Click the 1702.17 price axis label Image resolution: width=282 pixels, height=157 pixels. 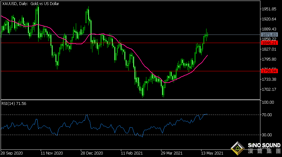pos(269,89)
